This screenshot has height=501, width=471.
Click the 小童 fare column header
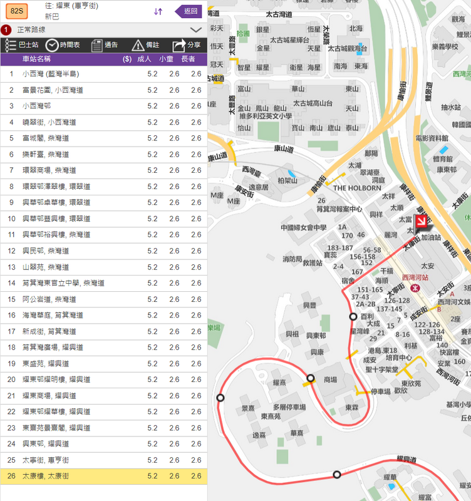pyautogui.click(x=166, y=59)
